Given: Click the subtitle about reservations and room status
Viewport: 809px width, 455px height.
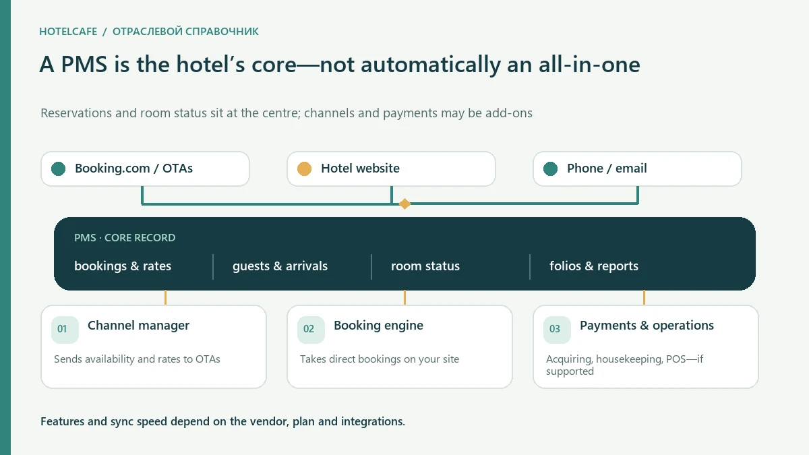Looking at the screenshot, I should coord(287,113).
